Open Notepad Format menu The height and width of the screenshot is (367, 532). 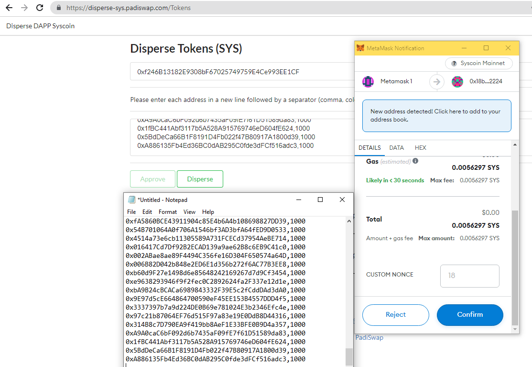tap(168, 212)
